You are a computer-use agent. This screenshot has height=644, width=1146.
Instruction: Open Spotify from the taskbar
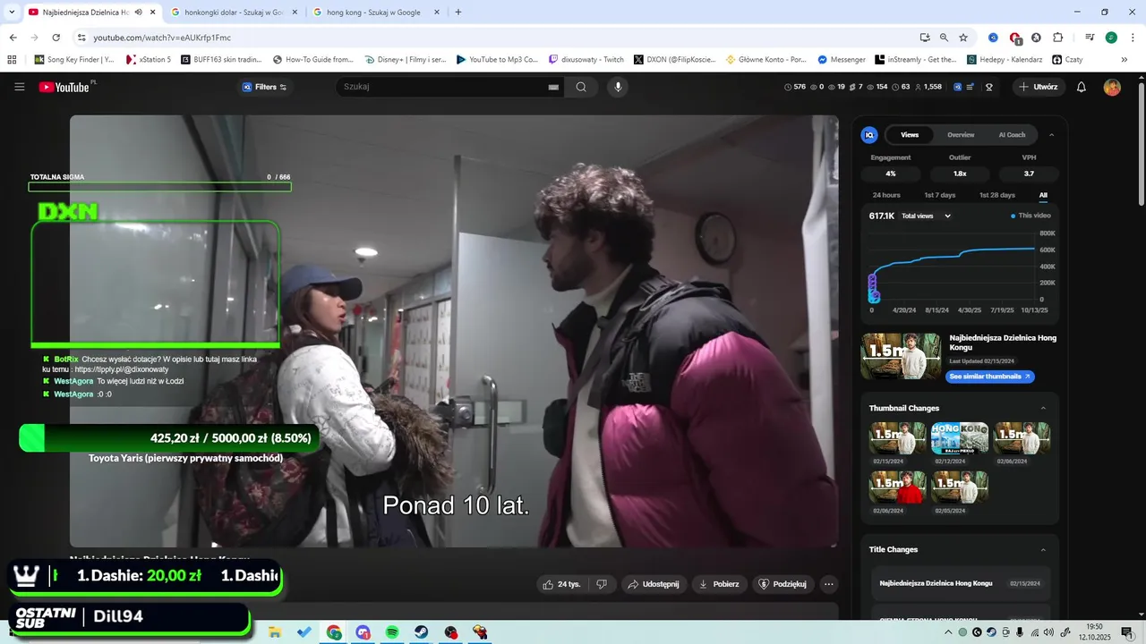(x=392, y=632)
